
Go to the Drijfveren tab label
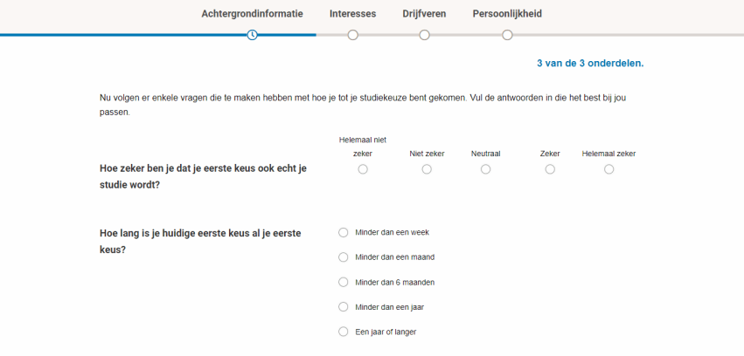coord(424,14)
